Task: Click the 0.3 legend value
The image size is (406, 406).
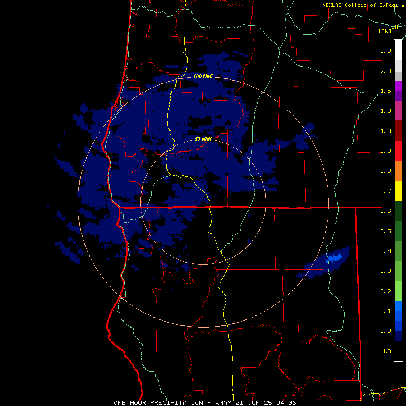Action: click(386, 271)
